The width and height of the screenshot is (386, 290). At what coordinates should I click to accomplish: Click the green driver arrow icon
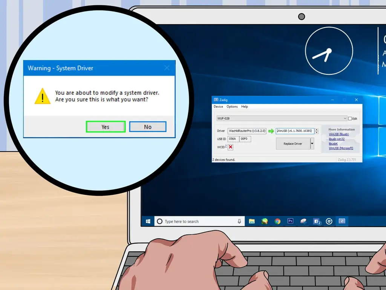[x=271, y=131]
